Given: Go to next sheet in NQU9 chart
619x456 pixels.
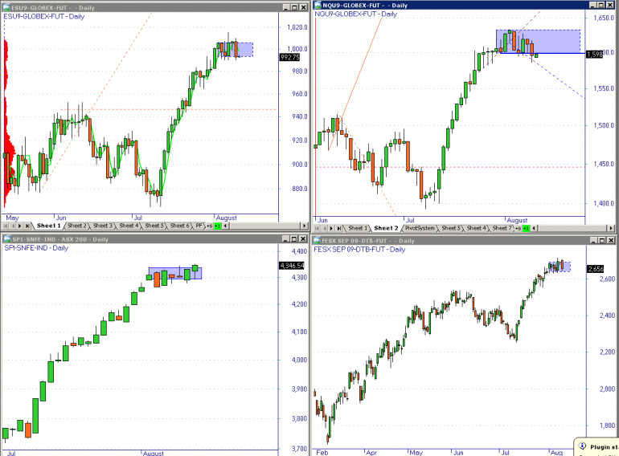Looking at the screenshot, I should pos(331,228).
